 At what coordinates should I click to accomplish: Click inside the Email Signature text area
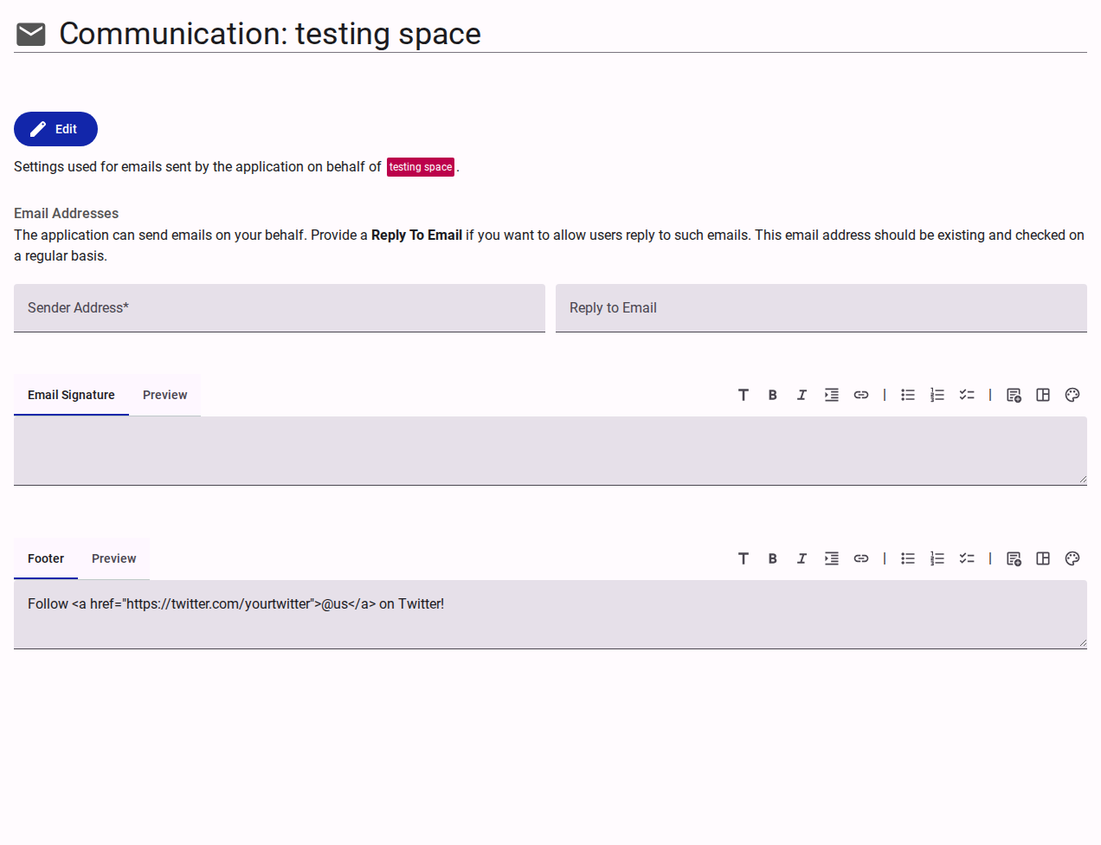pyautogui.click(x=550, y=451)
